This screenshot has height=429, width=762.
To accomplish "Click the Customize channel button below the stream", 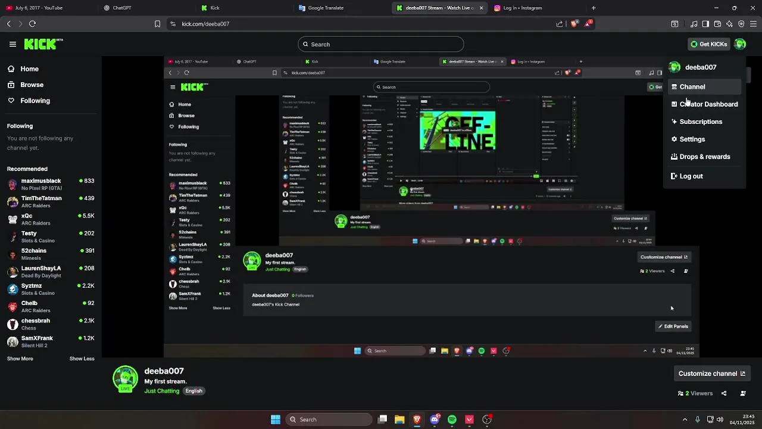I will pyautogui.click(x=711, y=374).
